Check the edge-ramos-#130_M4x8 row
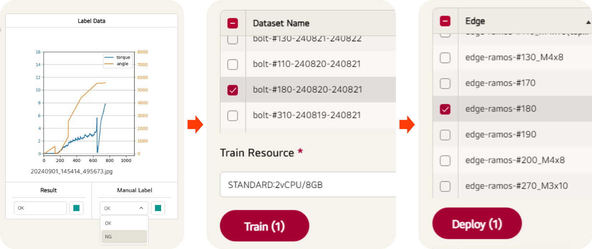The height and width of the screenshot is (249, 592). point(445,58)
